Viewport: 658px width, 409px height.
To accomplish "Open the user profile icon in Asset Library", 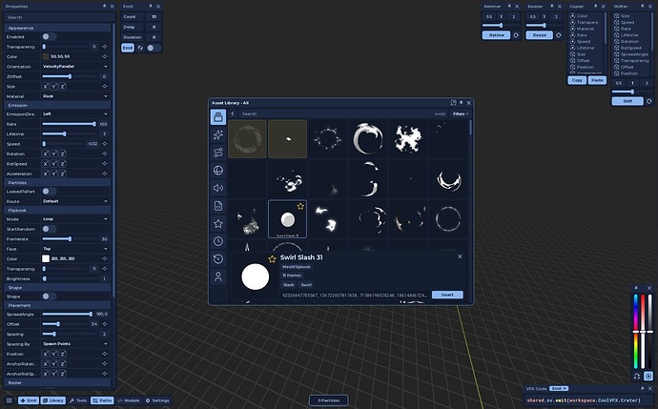I will [x=217, y=276].
